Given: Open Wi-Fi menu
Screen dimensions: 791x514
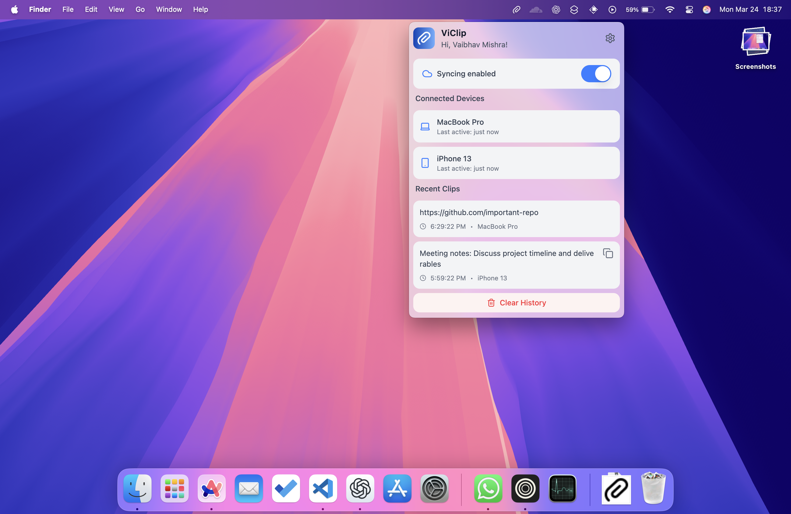Looking at the screenshot, I should click(x=670, y=10).
